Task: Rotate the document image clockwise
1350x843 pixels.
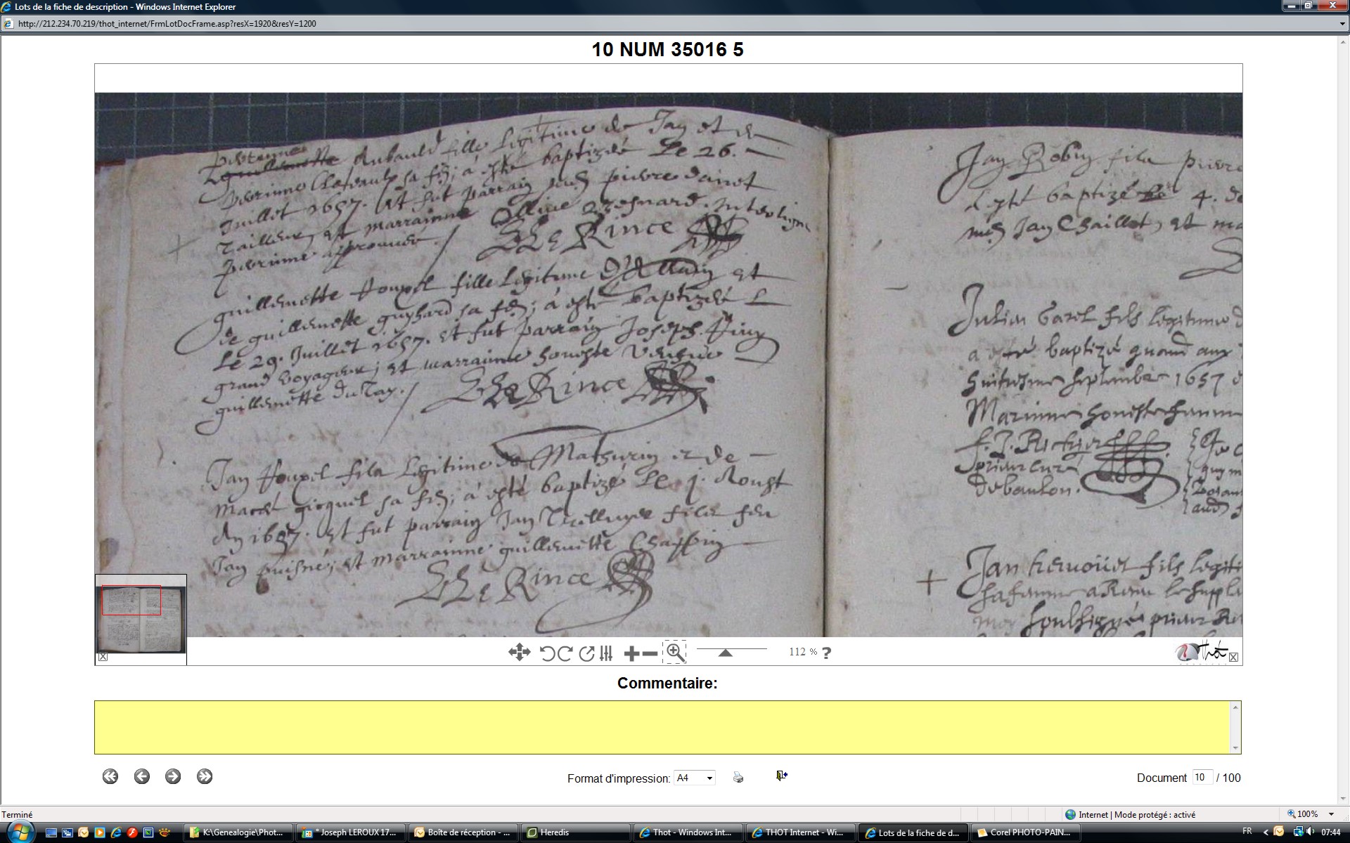Action: point(565,653)
